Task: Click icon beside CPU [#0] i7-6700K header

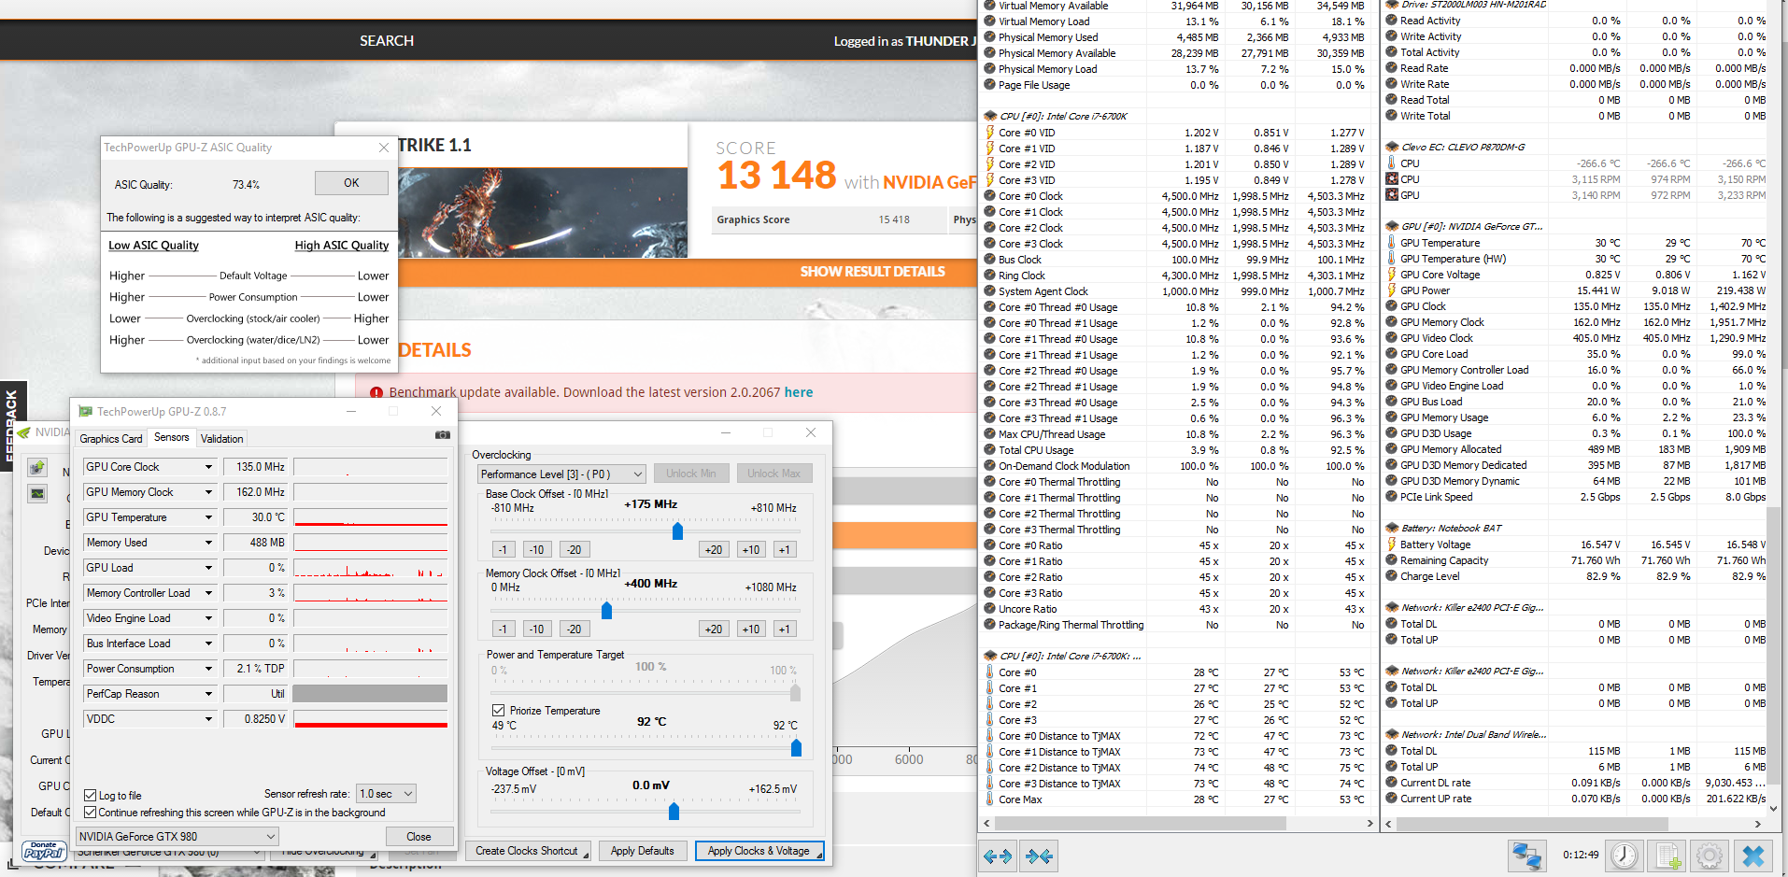Action: [x=990, y=117]
